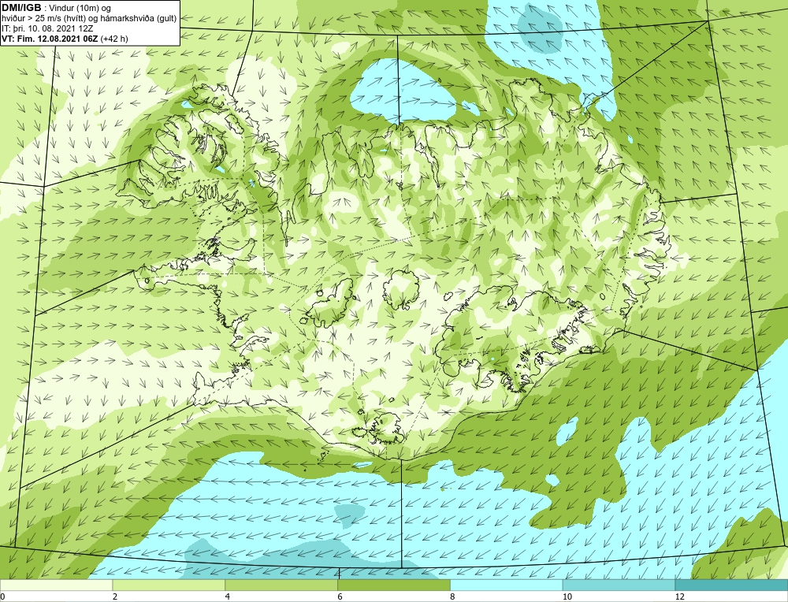Image resolution: width=788 pixels, height=602 pixels.
Task: Click the legend label 2
Action: click(x=115, y=596)
